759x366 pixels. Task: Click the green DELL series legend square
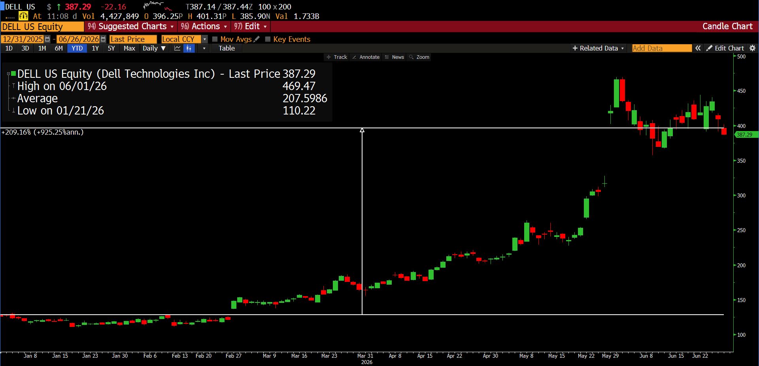coord(13,73)
